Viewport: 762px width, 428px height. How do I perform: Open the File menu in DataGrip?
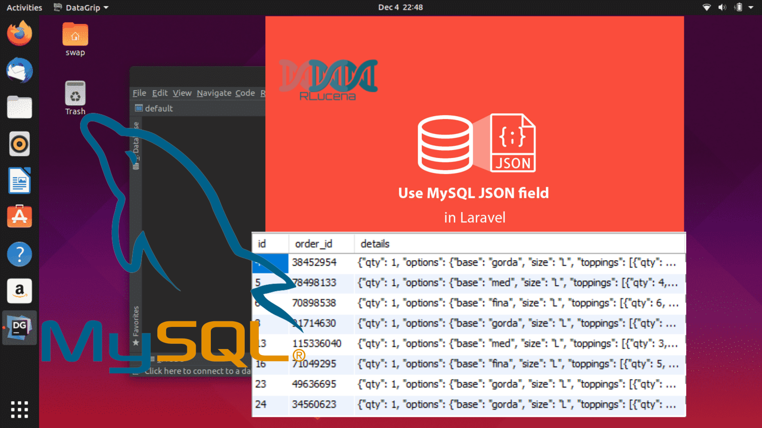pos(139,93)
